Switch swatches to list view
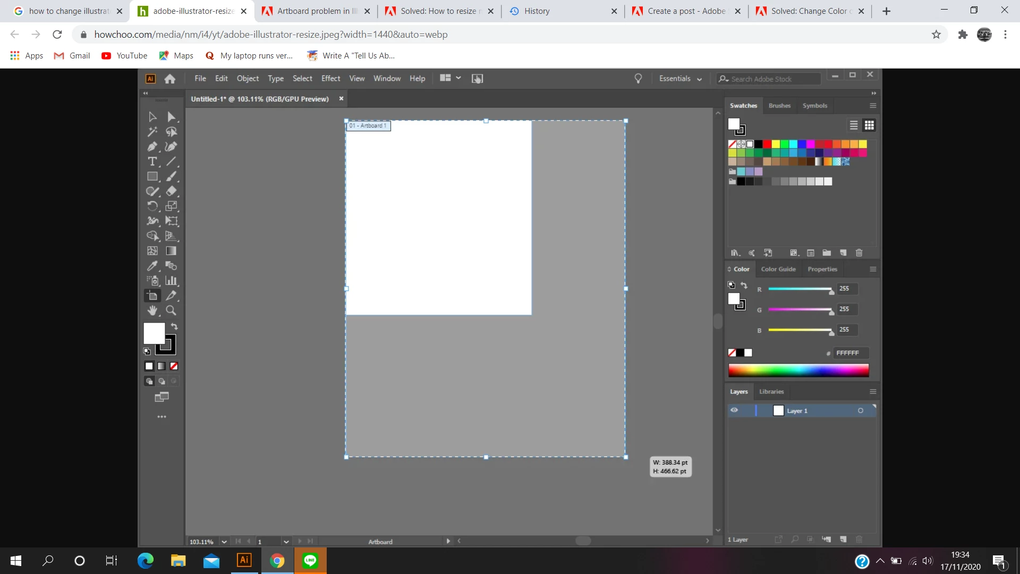Screen dimensions: 1020x574 (853, 125)
